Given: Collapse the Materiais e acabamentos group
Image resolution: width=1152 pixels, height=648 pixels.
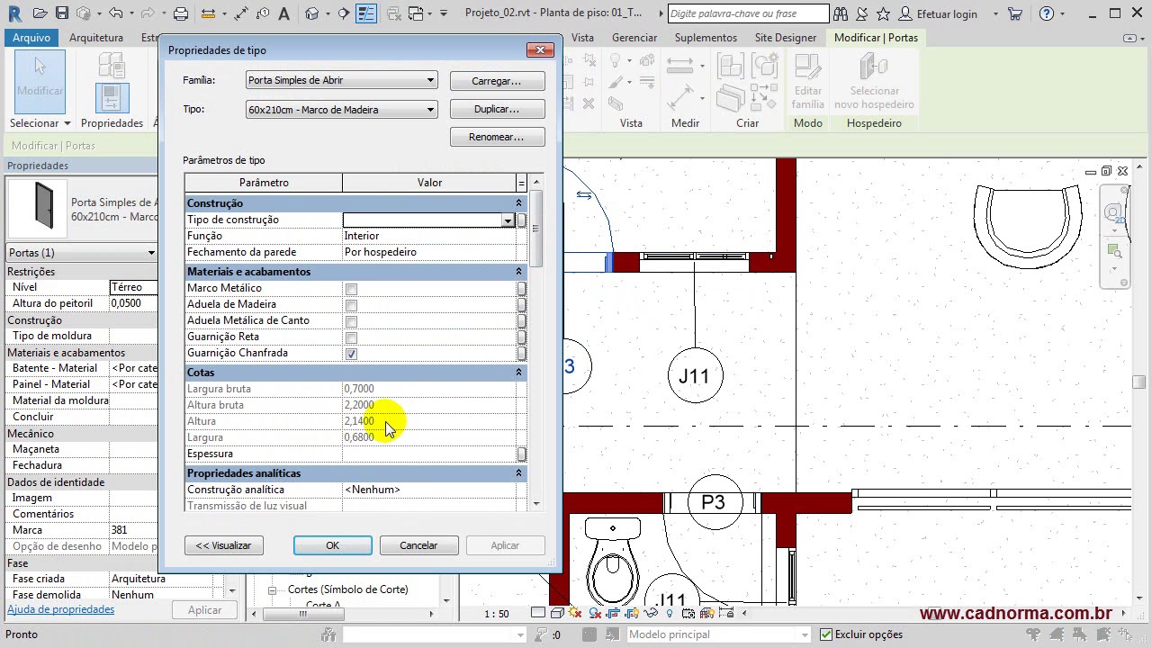Looking at the screenshot, I should pyautogui.click(x=518, y=272).
